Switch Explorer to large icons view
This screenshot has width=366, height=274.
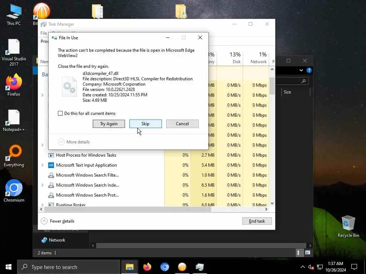click(308, 253)
